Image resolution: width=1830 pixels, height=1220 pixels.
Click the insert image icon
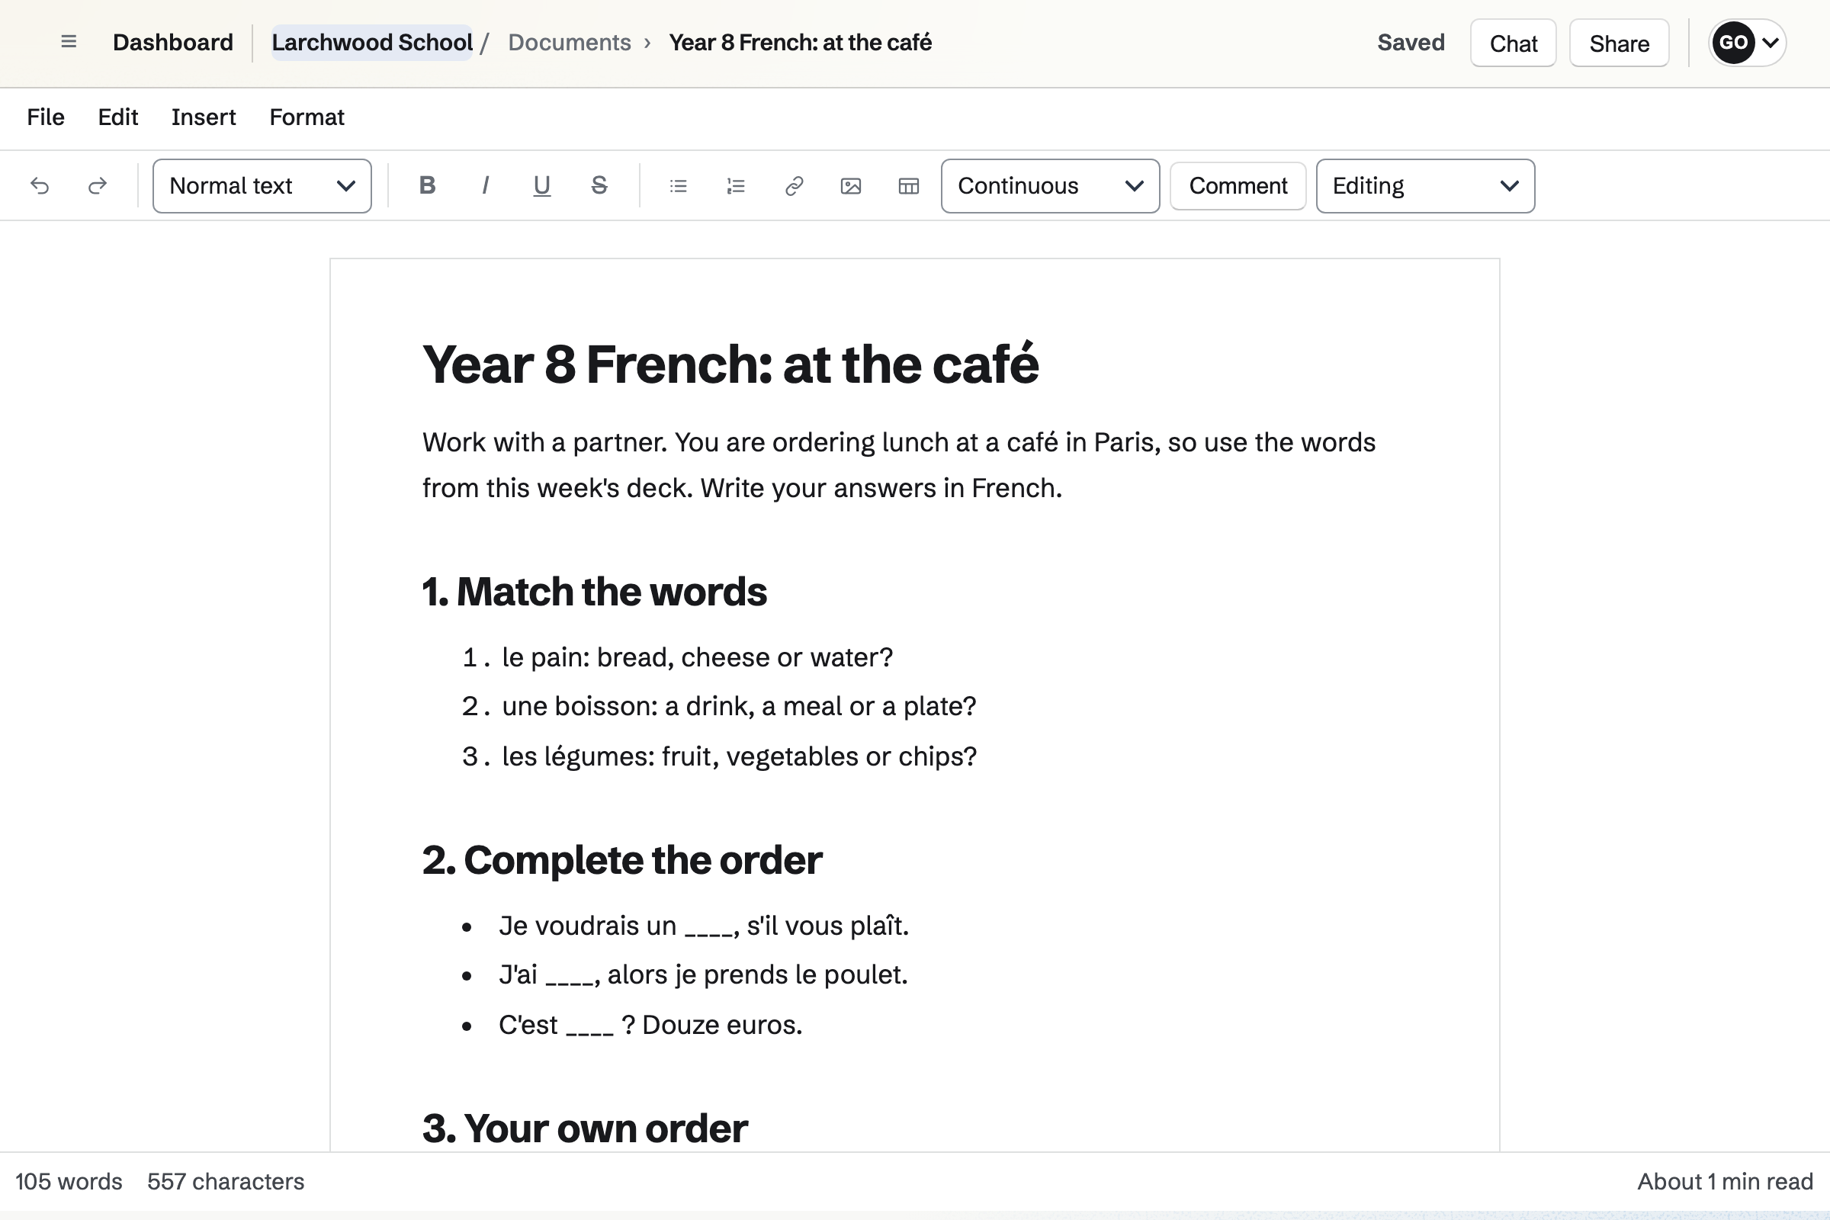tap(851, 186)
